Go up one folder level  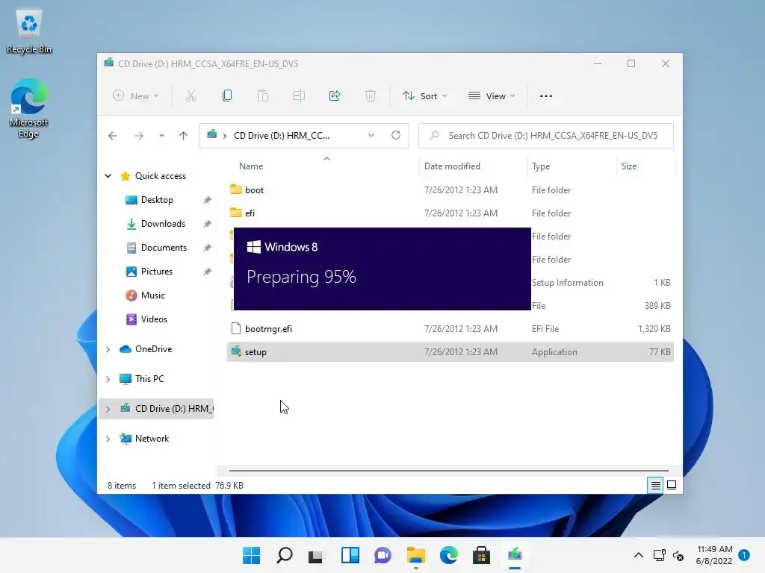point(184,136)
